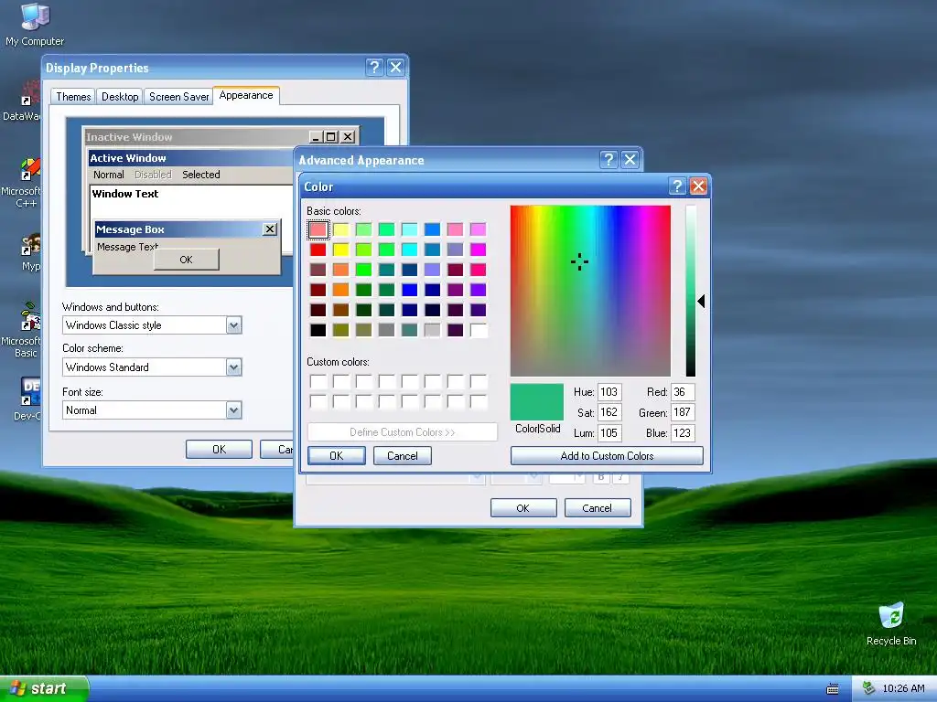The width and height of the screenshot is (937, 702).
Task: Click the system tray icon beside clock
Action: point(868,688)
